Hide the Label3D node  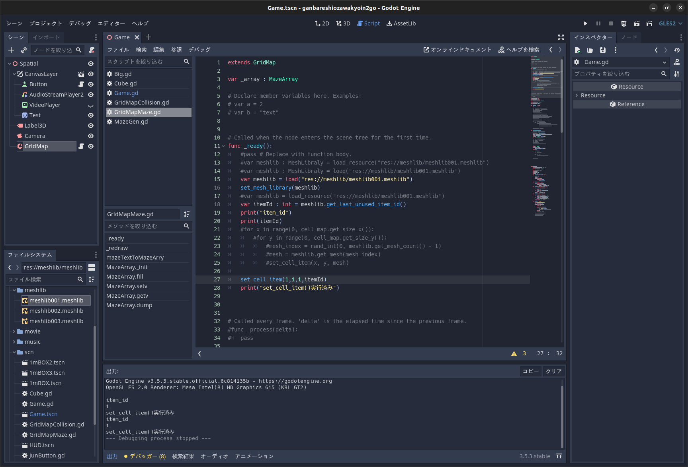[91, 126]
